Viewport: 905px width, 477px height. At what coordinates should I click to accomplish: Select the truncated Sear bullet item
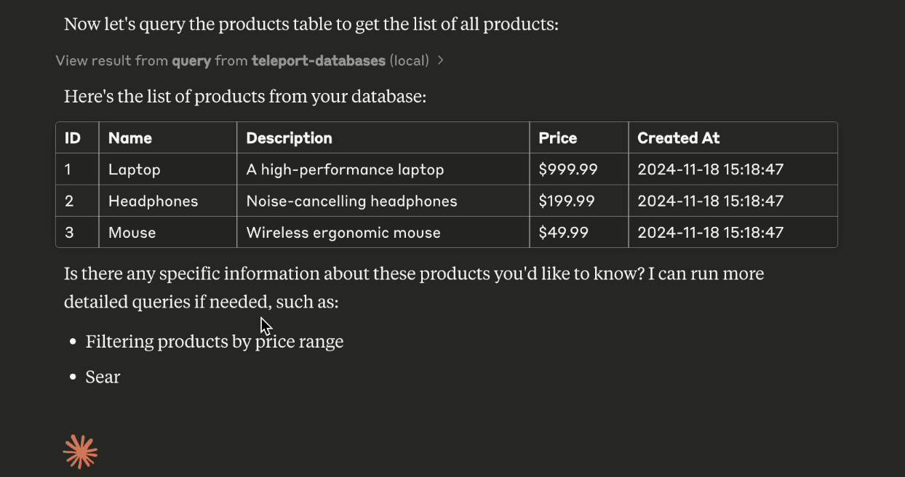click(x=103, y=377)
